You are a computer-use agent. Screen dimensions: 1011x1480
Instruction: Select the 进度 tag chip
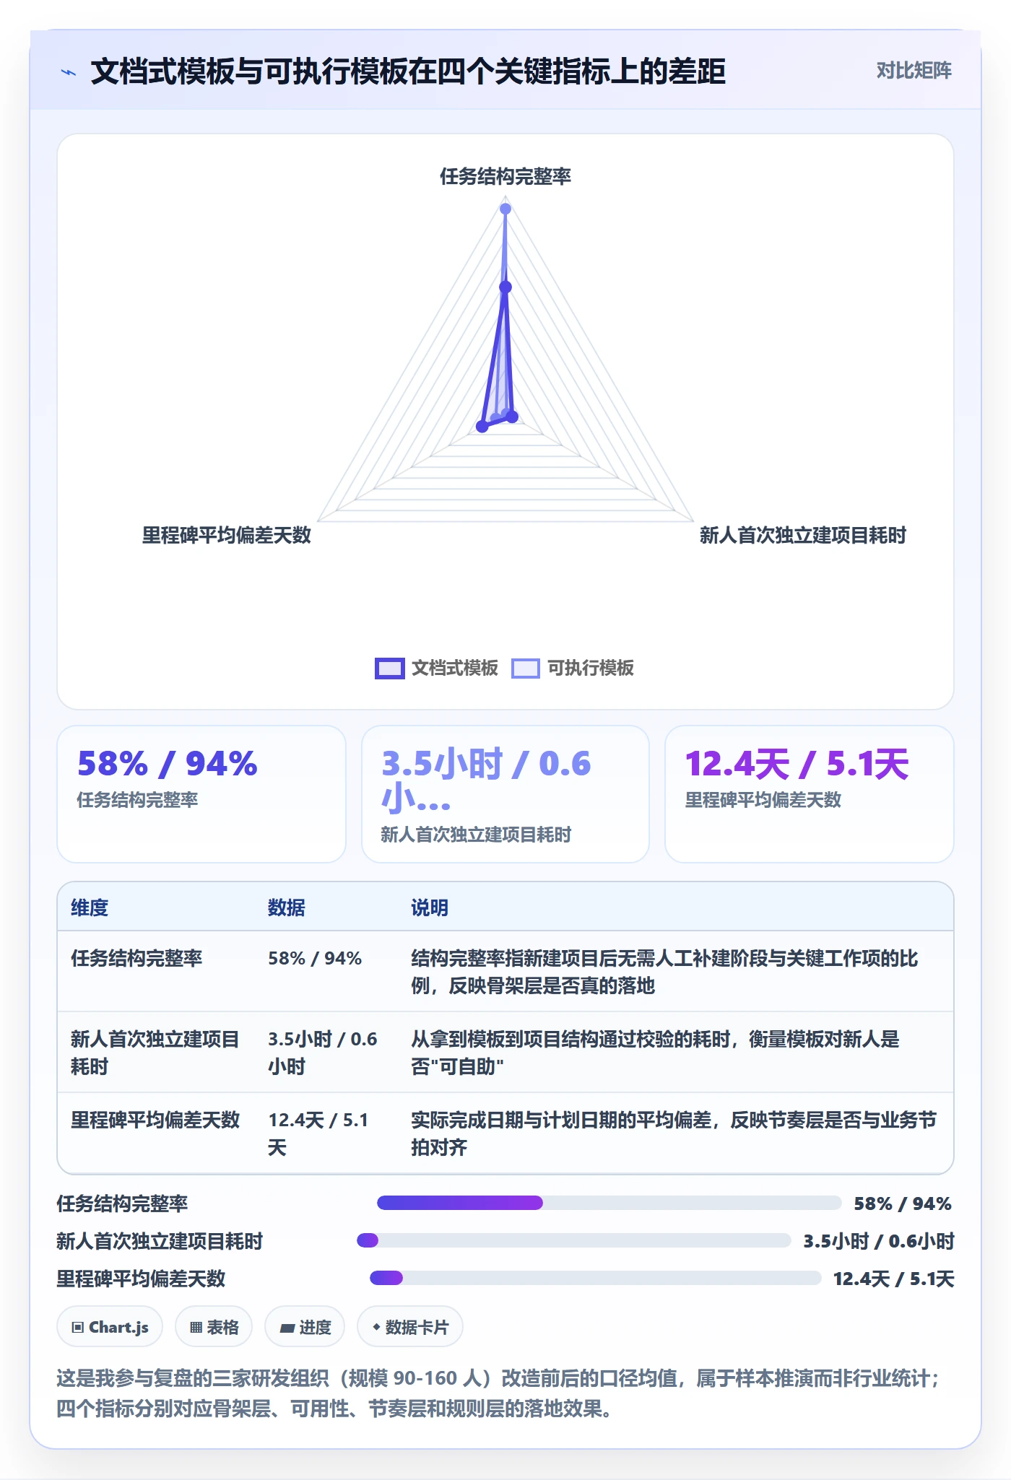pyautogui.click(x=305, y=1327)
